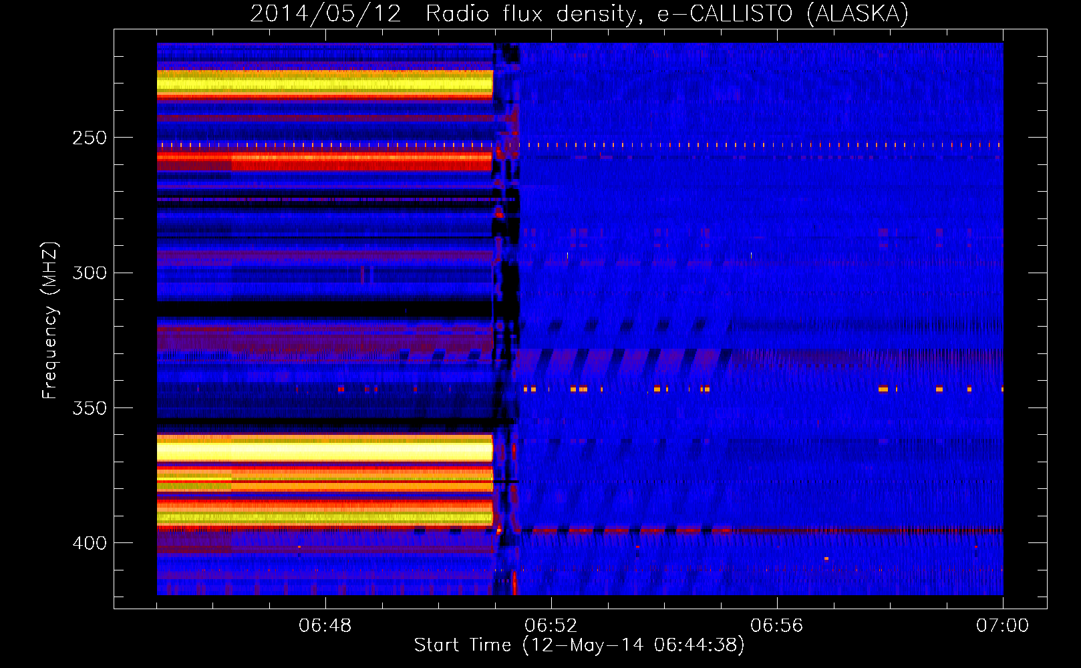Select the 350 frequency tick label
Viewport: 1081px width, 668px height.
point(90,407)
